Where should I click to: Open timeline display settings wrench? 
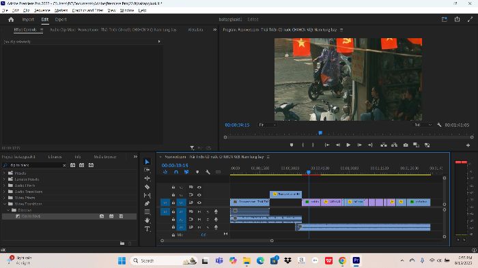208,172
